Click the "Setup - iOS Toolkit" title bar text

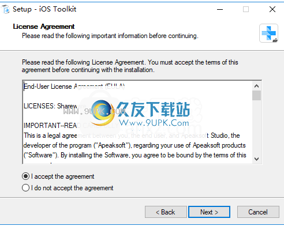(x=44, y=9)
